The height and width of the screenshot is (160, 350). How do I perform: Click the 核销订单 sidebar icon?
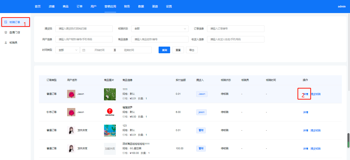pyautogui.click(x=6, y=22)
